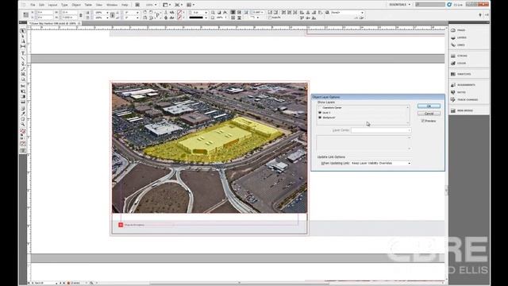Screen dimensions: 508x286
Task: Open the Table menu
Action: coord(88,5)
